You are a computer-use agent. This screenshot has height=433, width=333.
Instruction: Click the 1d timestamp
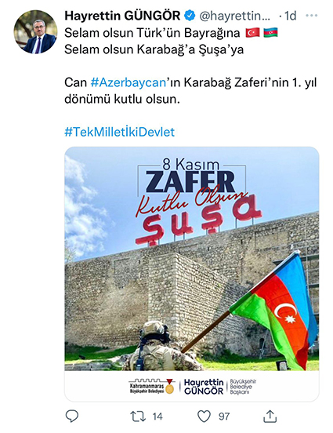click(x=290, y=16)
